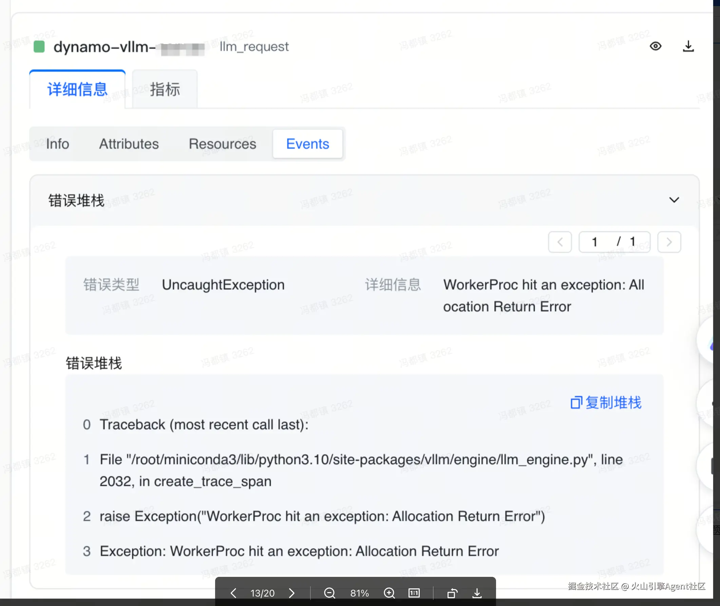Go to next image in viewer
720x606 pixels.
point(291,592)
